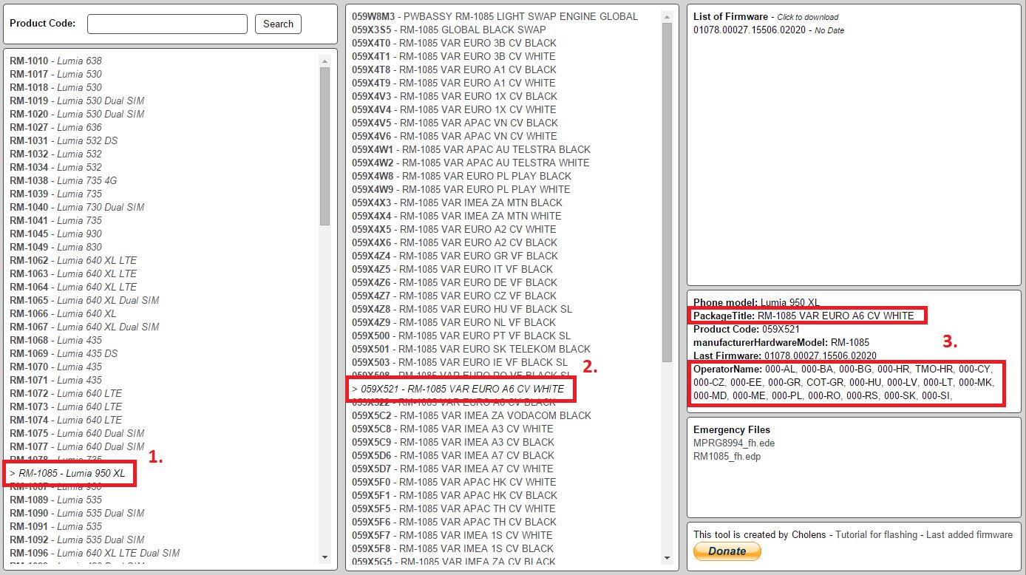Select RM-1075 Lumia 640 Dual SIM
The image size is (1026, 575).
click(x=77, y=433)
